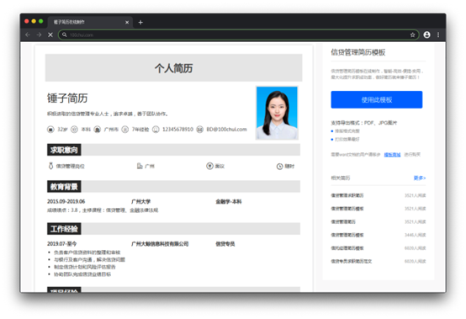Click the 2015.09-2019.06 education date
466x319 pixels.
point(66,201)
